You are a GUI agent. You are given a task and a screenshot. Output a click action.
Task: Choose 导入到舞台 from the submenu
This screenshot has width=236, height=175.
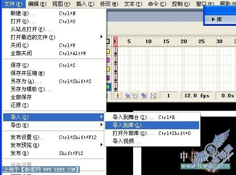click(x=152, y=117)
